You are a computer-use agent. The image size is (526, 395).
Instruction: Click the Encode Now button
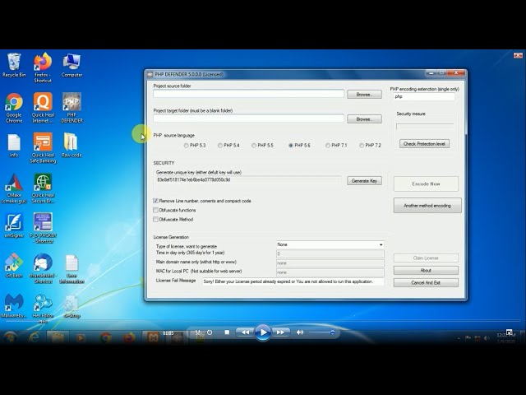pos(426,184)
